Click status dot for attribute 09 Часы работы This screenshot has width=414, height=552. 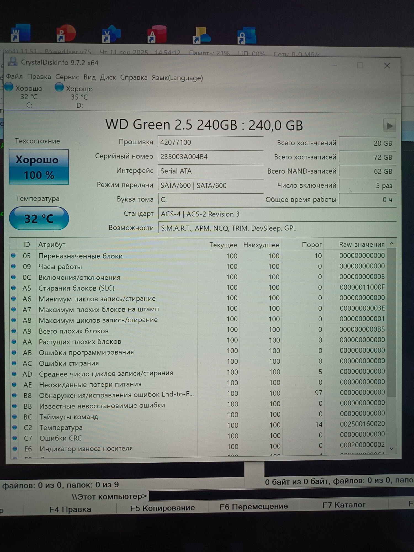tap(13, 266)
